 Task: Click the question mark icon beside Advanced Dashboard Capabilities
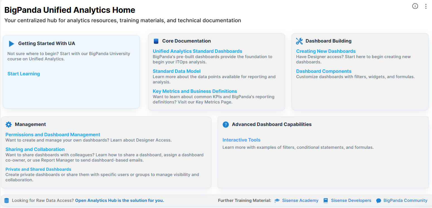(226, 124)
